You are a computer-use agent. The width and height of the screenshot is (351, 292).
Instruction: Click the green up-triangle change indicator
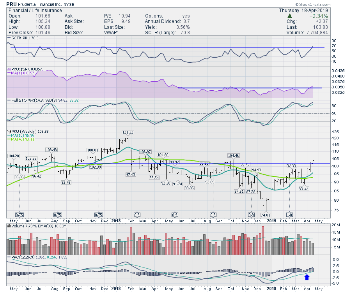point(290,16)
